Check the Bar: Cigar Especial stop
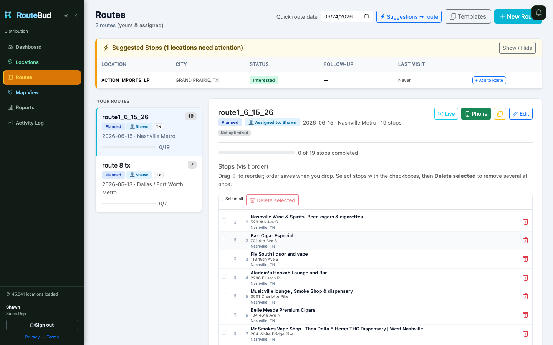Image resolution: width=553 pixels, height=345 pixels. (224, 239)
